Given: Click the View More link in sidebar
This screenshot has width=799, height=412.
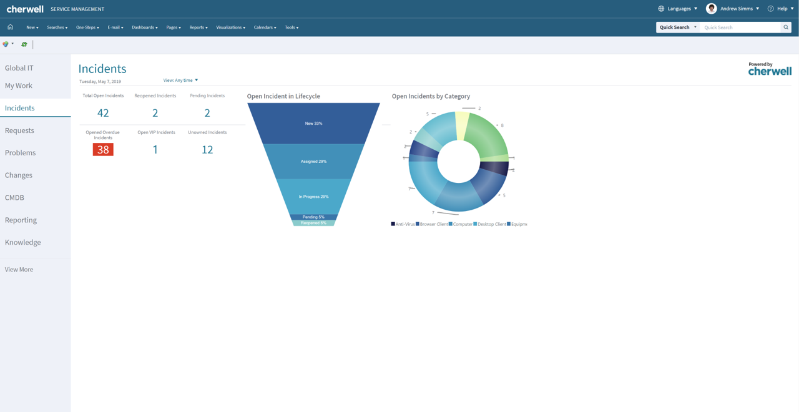Looking at the screenshot, I should pos(19,270).
